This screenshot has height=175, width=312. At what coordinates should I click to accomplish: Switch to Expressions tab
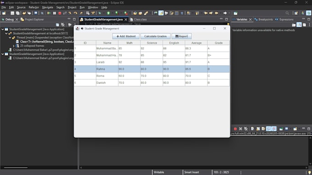284,19
